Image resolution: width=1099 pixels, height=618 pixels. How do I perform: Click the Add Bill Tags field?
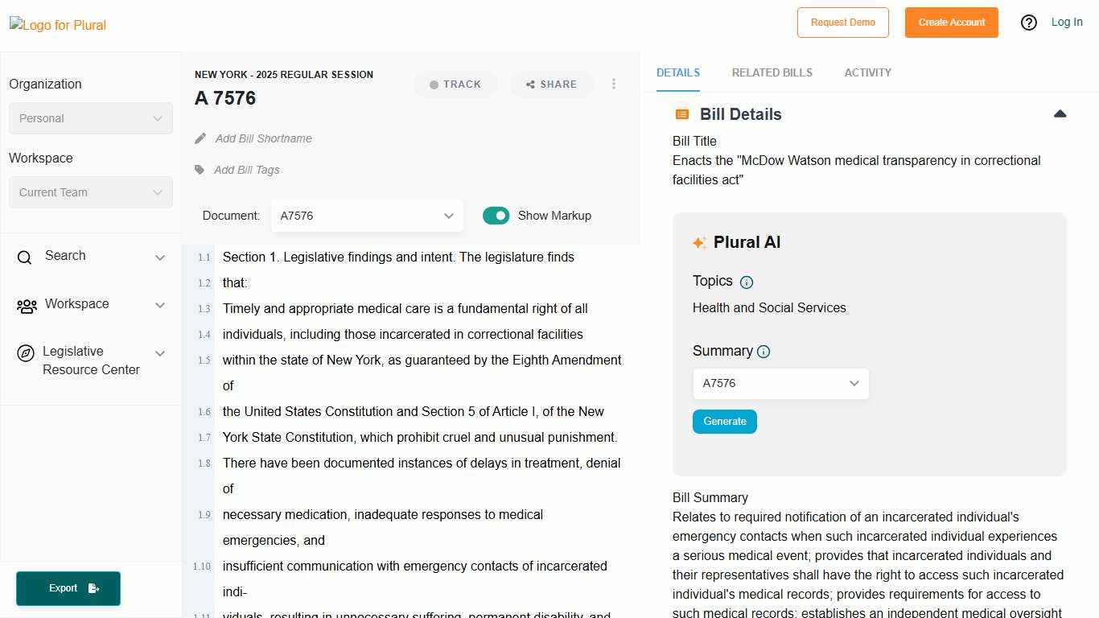pyautogui.click(x=247, y=170)
